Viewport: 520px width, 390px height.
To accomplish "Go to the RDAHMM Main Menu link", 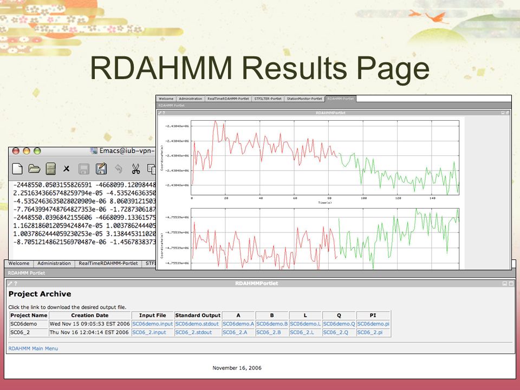I will 33,348.
